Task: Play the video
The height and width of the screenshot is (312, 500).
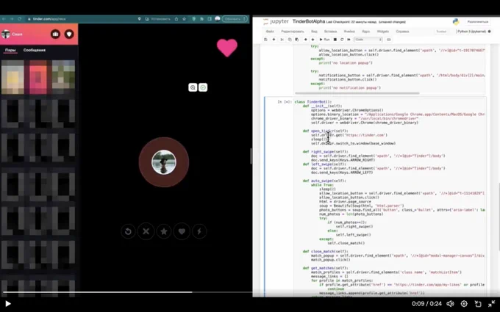Action: 8,304
